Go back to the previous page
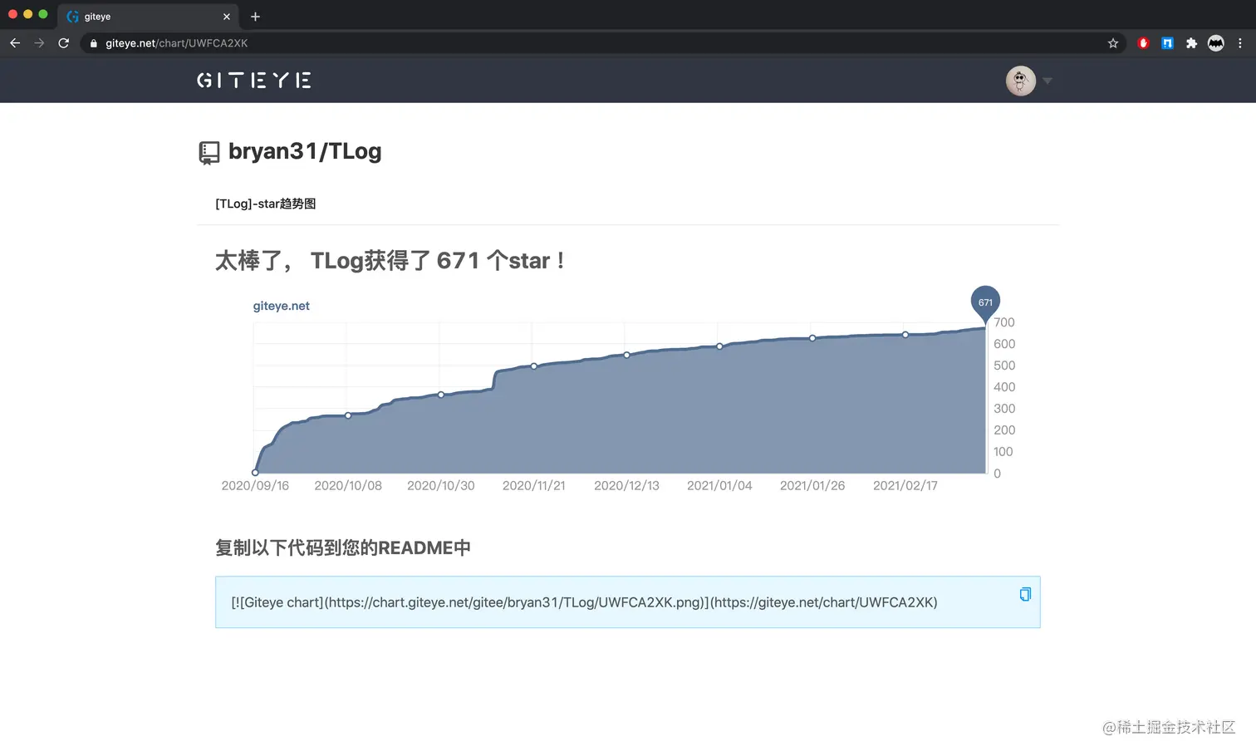The height and width of the screenshot is (756, 1256). (x=15, y=43)
